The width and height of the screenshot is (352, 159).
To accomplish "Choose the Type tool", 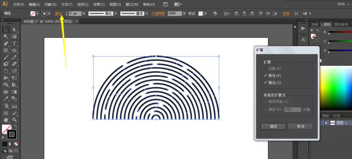I will pyautogui.click(x=14, y=44).
